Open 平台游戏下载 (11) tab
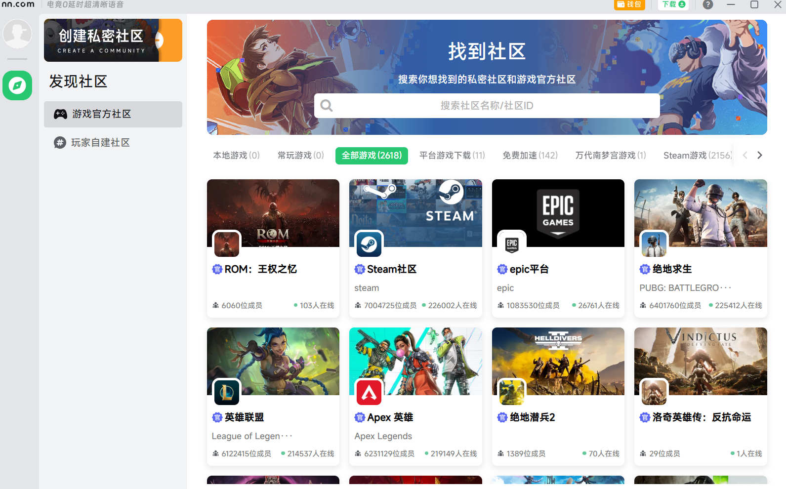This screenshot has height=489, width=786. coord(452,156)
